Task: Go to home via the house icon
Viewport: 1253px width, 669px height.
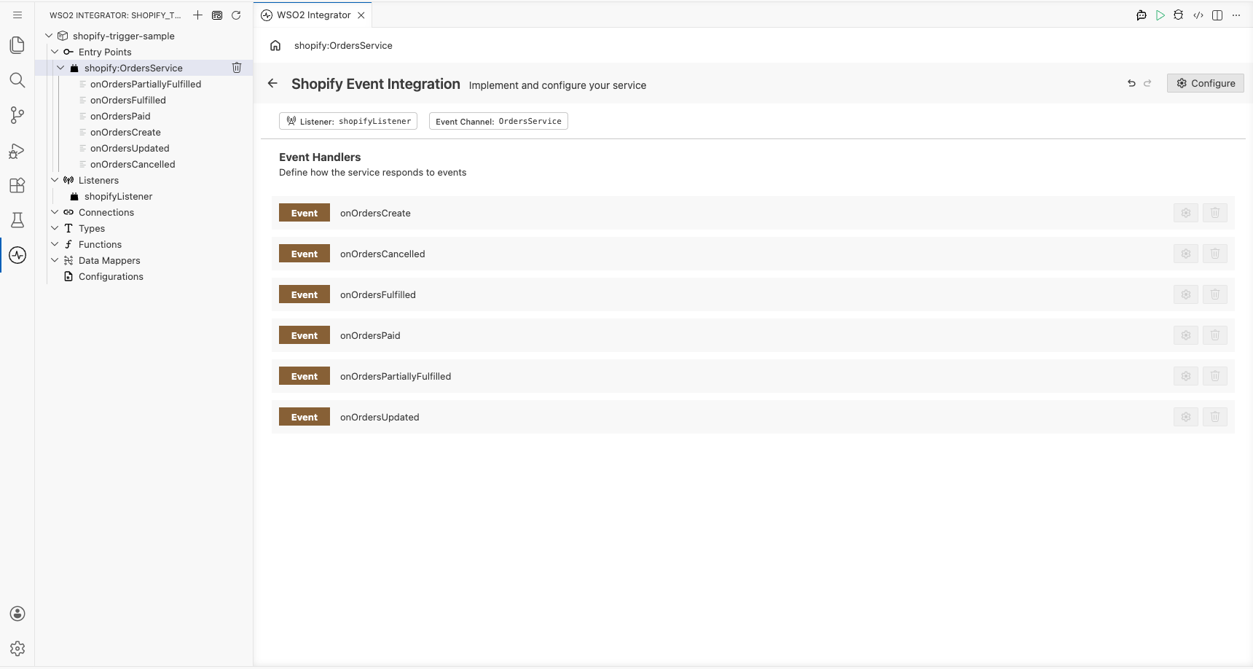Action: point(275,45)
